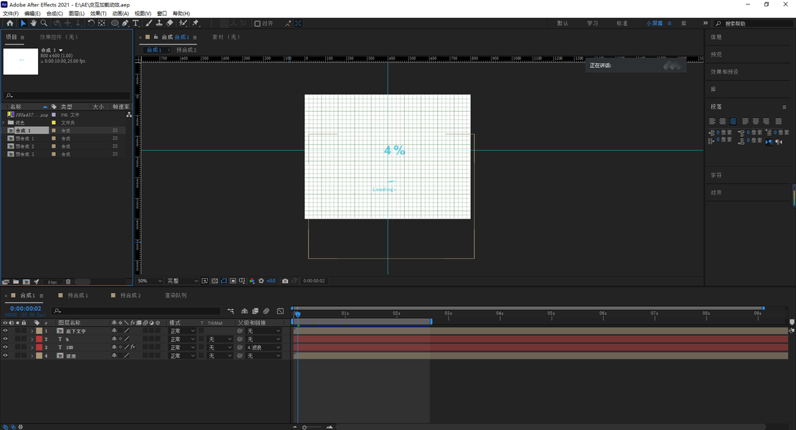Reset exposure icon in viewer
This screenshot has width=796, height=430.
261,281
